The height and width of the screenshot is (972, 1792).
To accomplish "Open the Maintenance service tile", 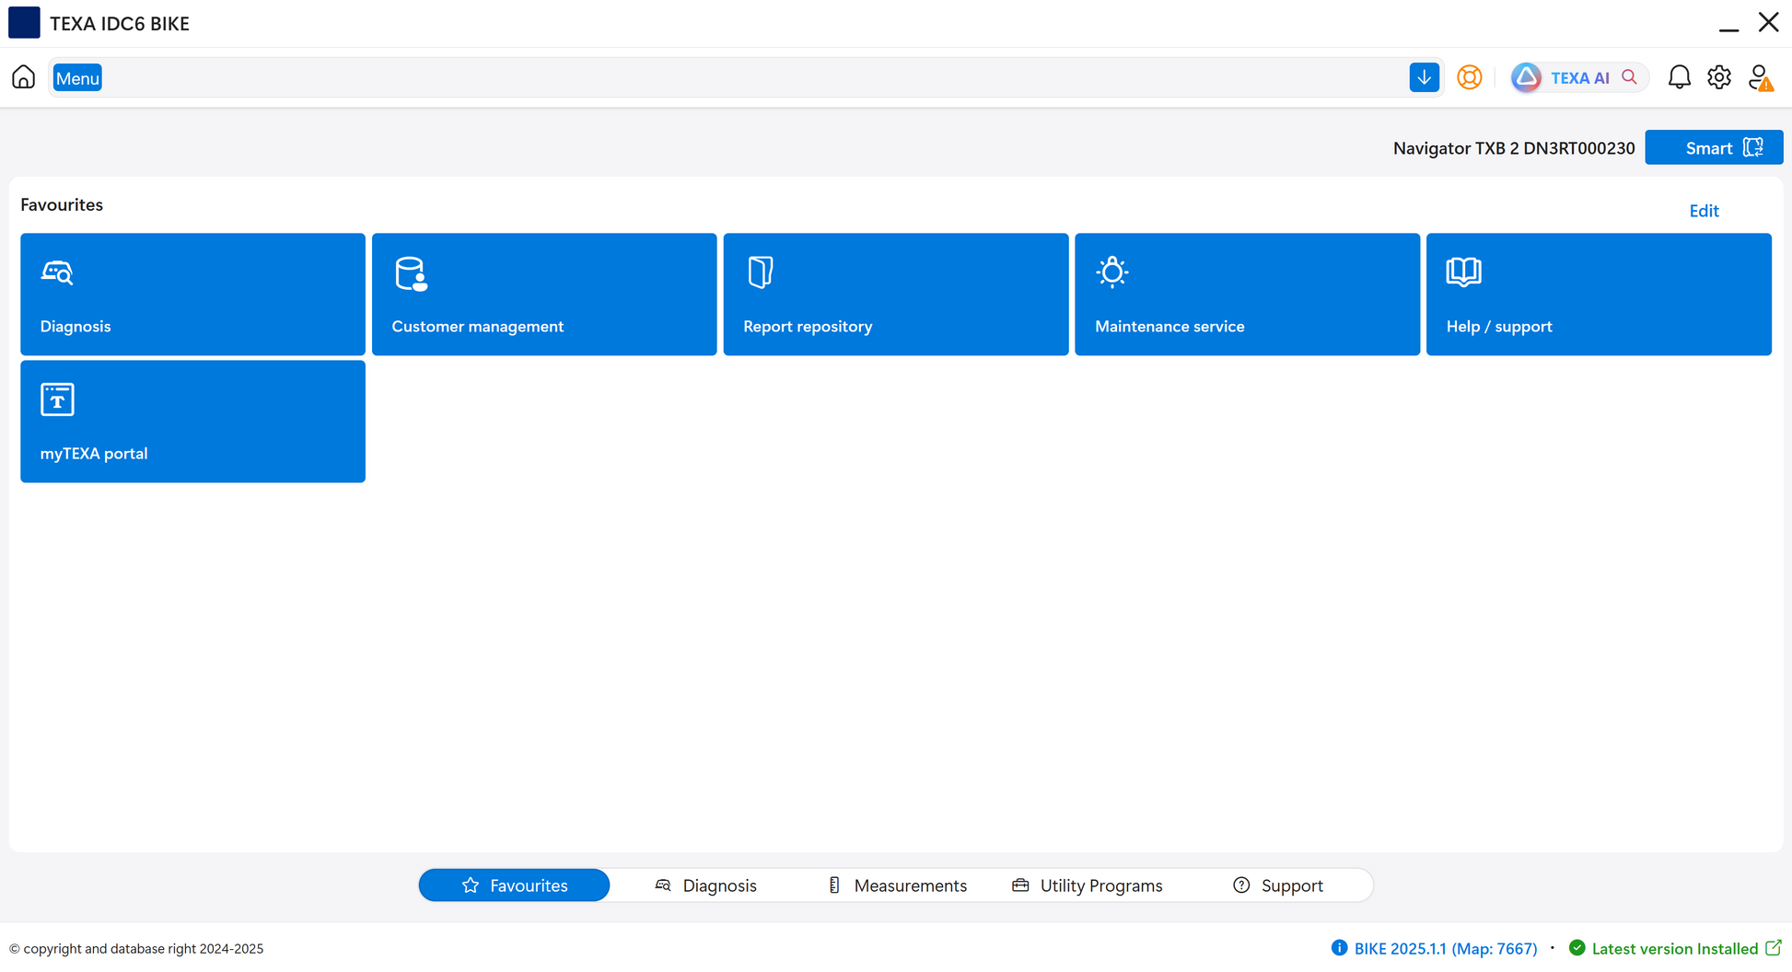I will pos(1247,294).
